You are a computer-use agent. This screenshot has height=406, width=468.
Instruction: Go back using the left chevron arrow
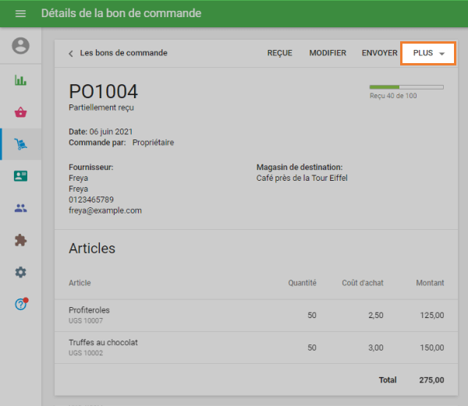71,54
